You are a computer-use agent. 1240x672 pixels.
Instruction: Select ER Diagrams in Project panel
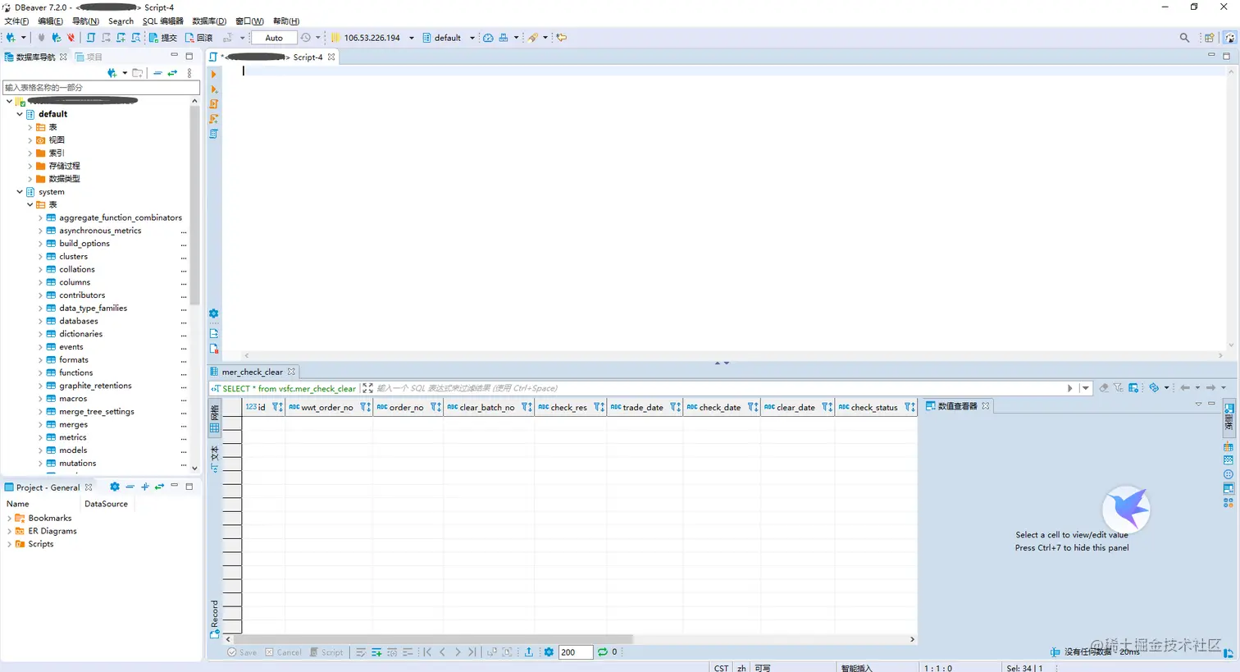pos(52,532)
